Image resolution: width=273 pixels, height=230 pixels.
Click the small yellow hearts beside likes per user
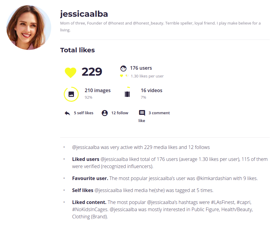(124, 76)
